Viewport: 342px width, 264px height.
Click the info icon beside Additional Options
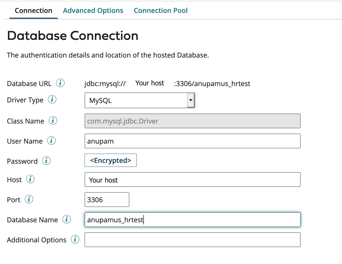pos(75,239)
